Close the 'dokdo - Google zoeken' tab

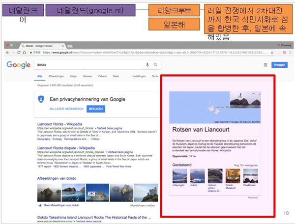click(63, 46)
